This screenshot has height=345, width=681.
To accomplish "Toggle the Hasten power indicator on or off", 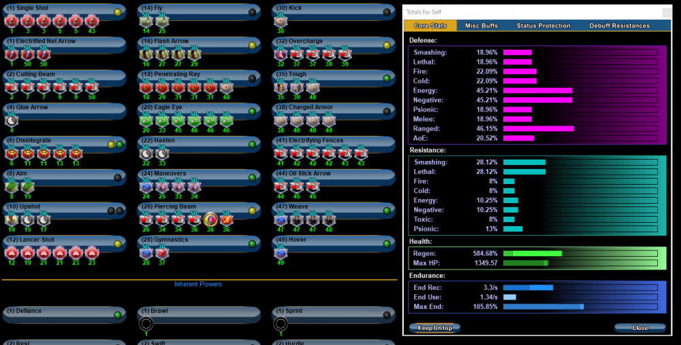I will coord(253,145).
